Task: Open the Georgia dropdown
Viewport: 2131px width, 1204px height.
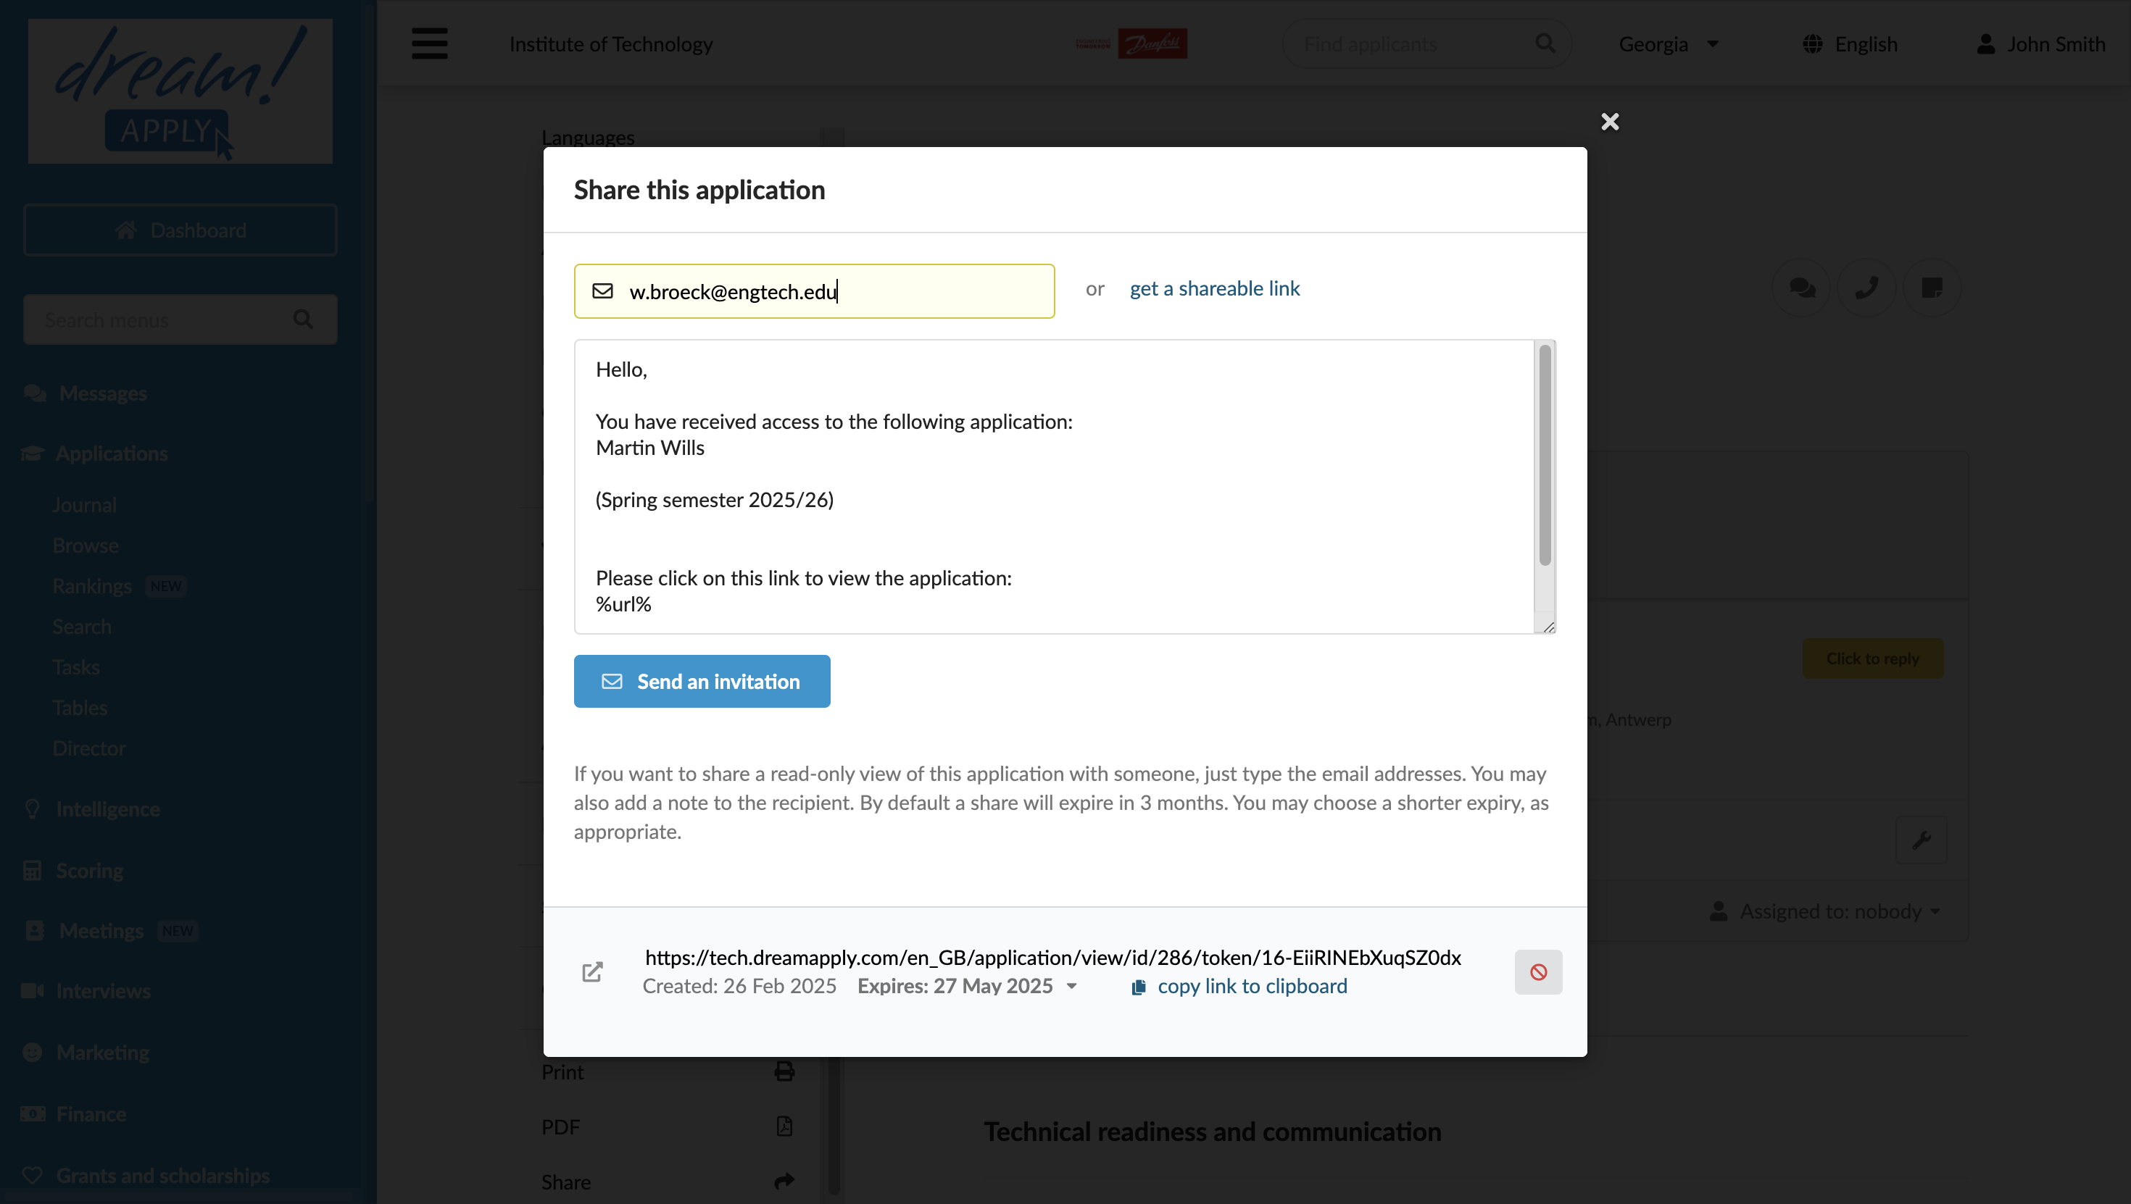Action: pyautogui.click(x=1669, y=43)
